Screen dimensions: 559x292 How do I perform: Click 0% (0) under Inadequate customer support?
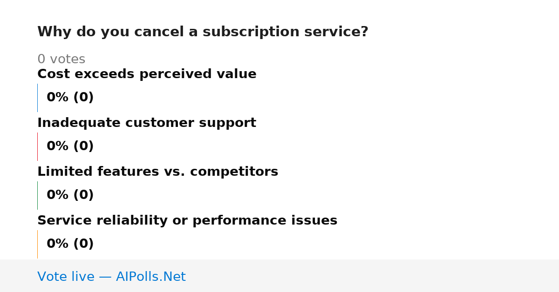click(x=70, y=146)
